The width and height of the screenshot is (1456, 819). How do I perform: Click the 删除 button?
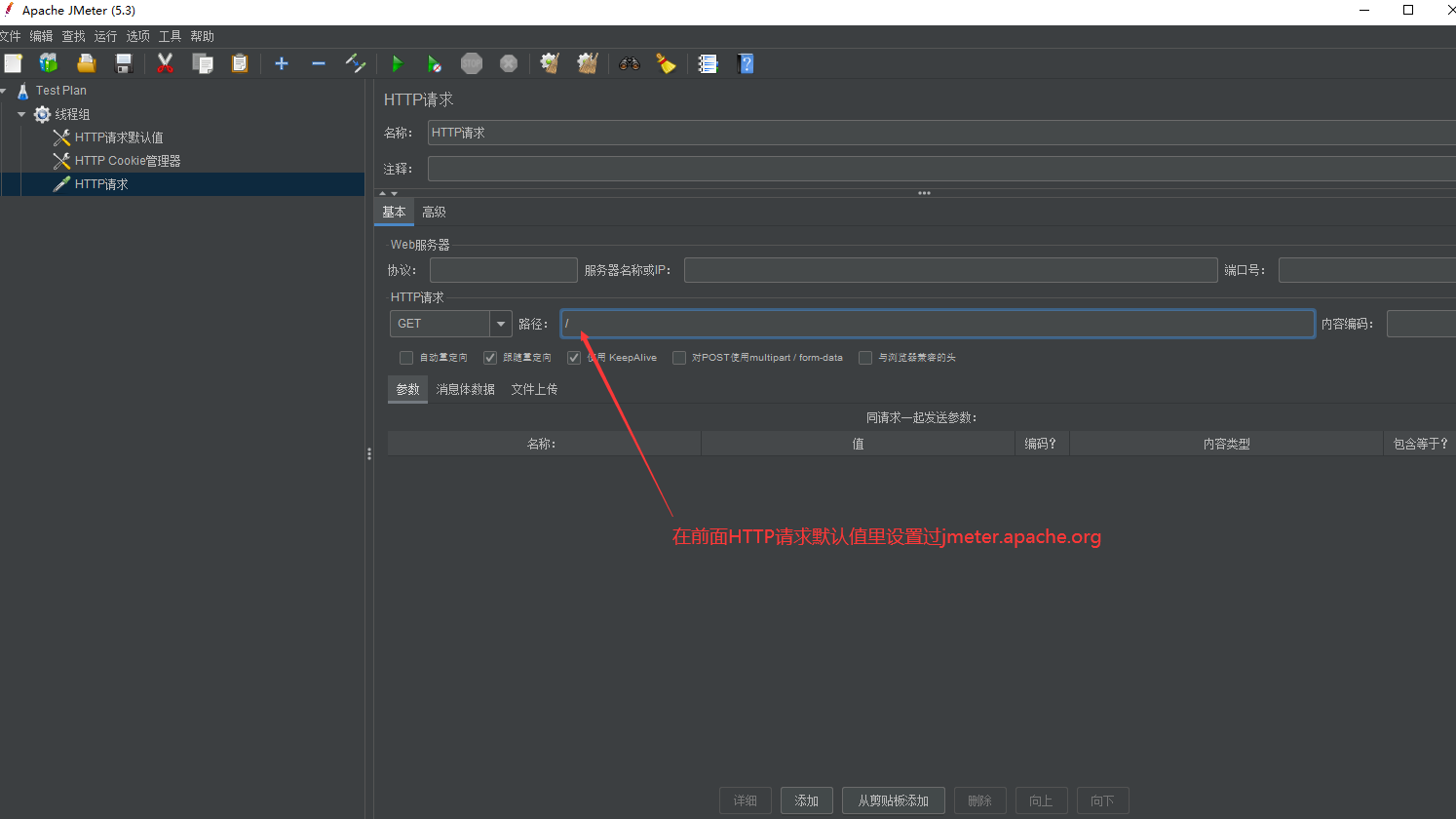980,800
